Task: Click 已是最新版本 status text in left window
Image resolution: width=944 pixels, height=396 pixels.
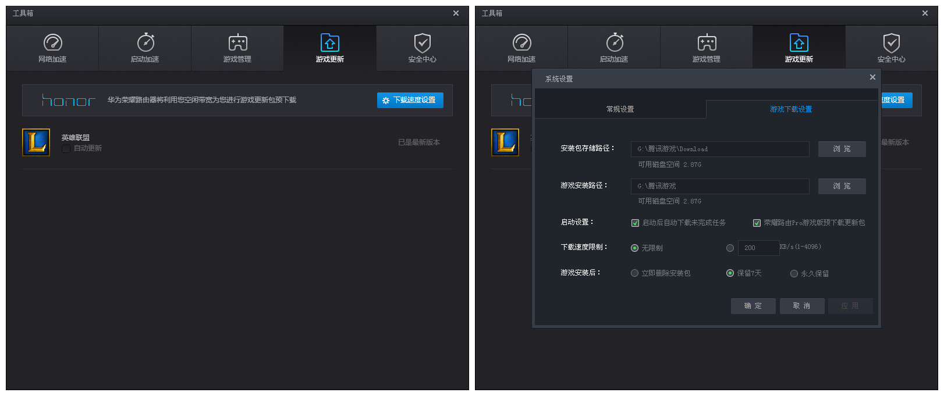Action: pos(419,142)
